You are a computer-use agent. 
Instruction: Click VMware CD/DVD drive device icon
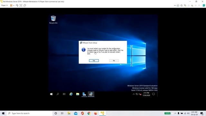coord(182,5)
